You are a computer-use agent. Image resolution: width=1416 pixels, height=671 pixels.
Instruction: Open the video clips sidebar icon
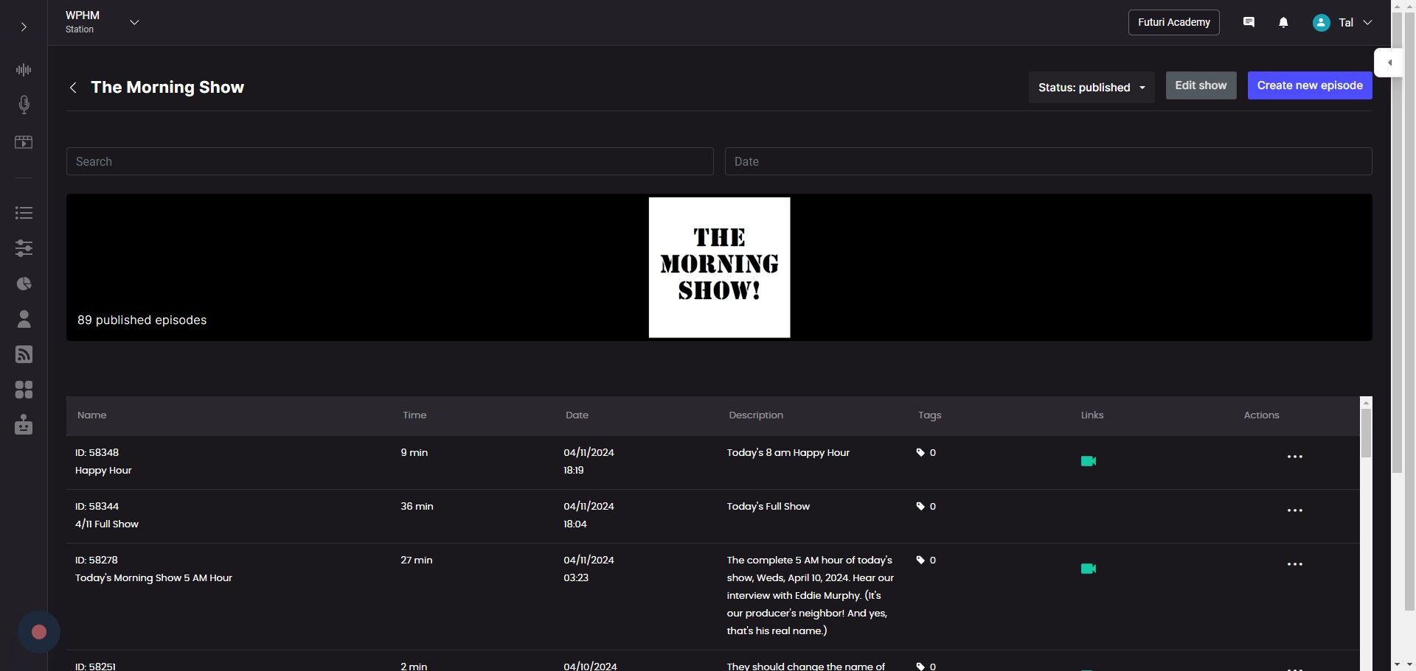coord(24,142)
